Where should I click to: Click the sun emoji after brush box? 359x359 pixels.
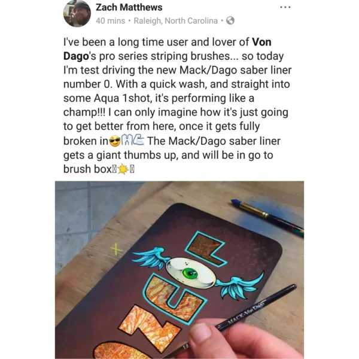(123, 169)
